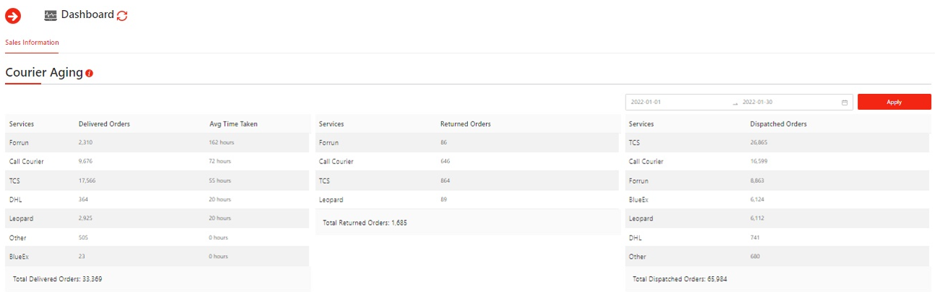The height and width of the screenshot is (292, 935).
Task: Switch to the Sales Information tab
Action: click(32, 43)
